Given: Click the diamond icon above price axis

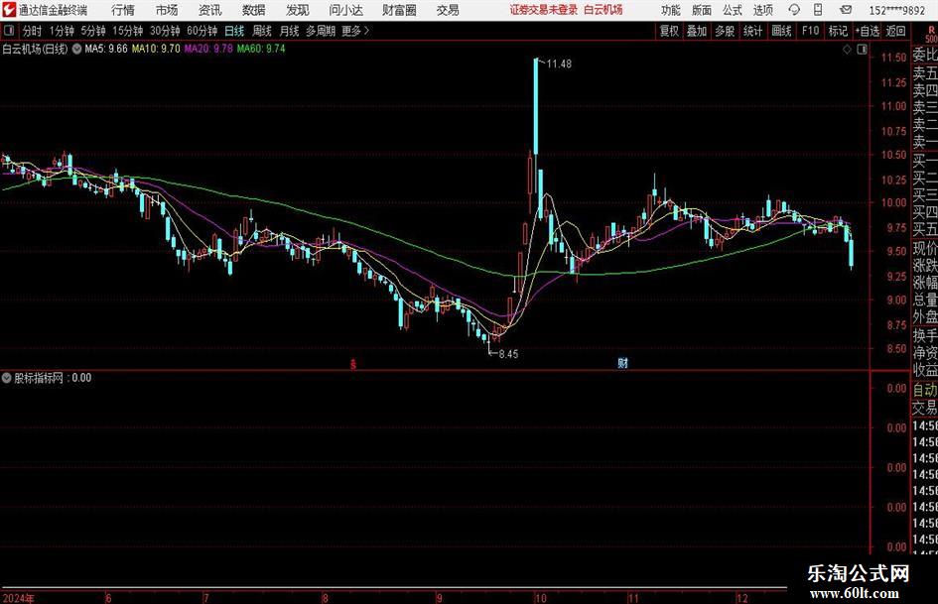Looking at the screenshot, I should click(x=847, y=50).
